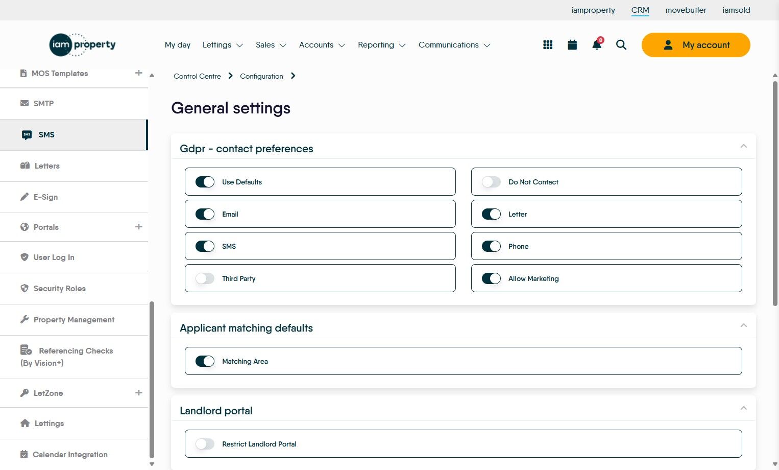Click the Security Roles shield icon
Screen dimensions: 779x470
tap(25, 288)
